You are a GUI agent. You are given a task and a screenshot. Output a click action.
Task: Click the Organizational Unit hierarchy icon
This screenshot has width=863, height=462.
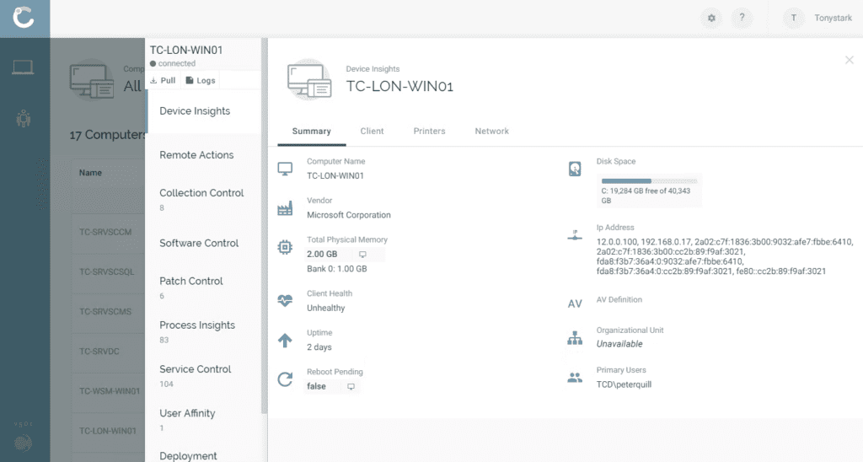point(575,337)
